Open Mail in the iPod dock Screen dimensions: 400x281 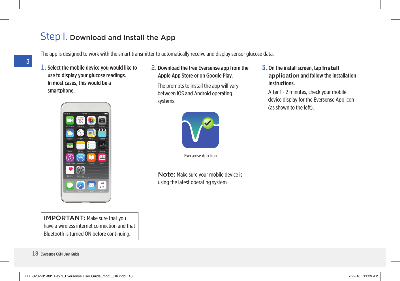point(91,185)
